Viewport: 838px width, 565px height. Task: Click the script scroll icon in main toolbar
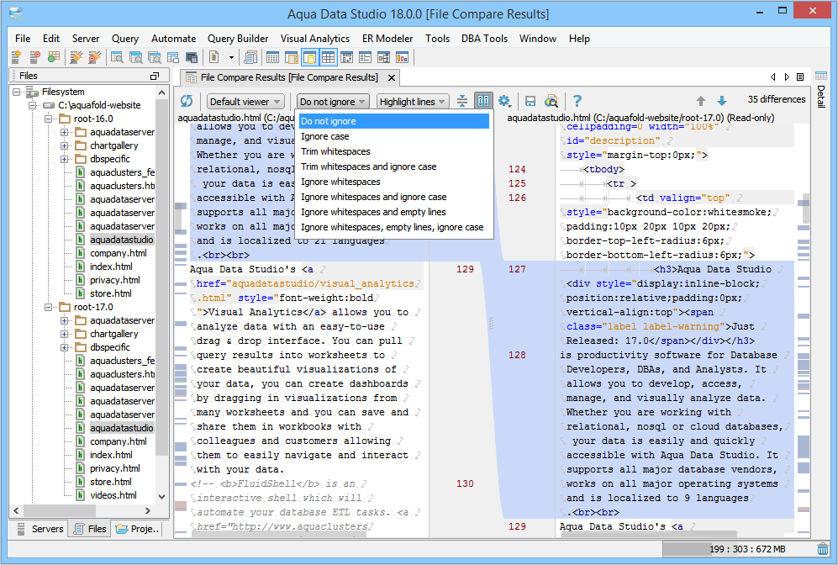click(x=250, y=57)
